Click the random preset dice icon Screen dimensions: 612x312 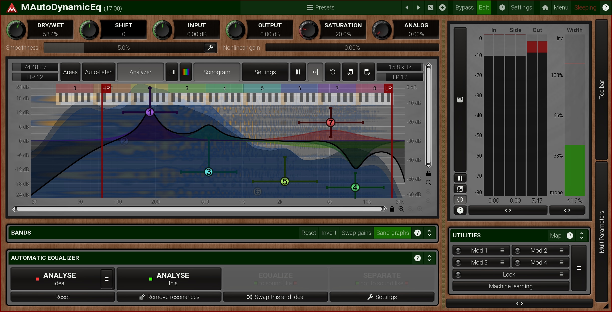click(430, 7)
